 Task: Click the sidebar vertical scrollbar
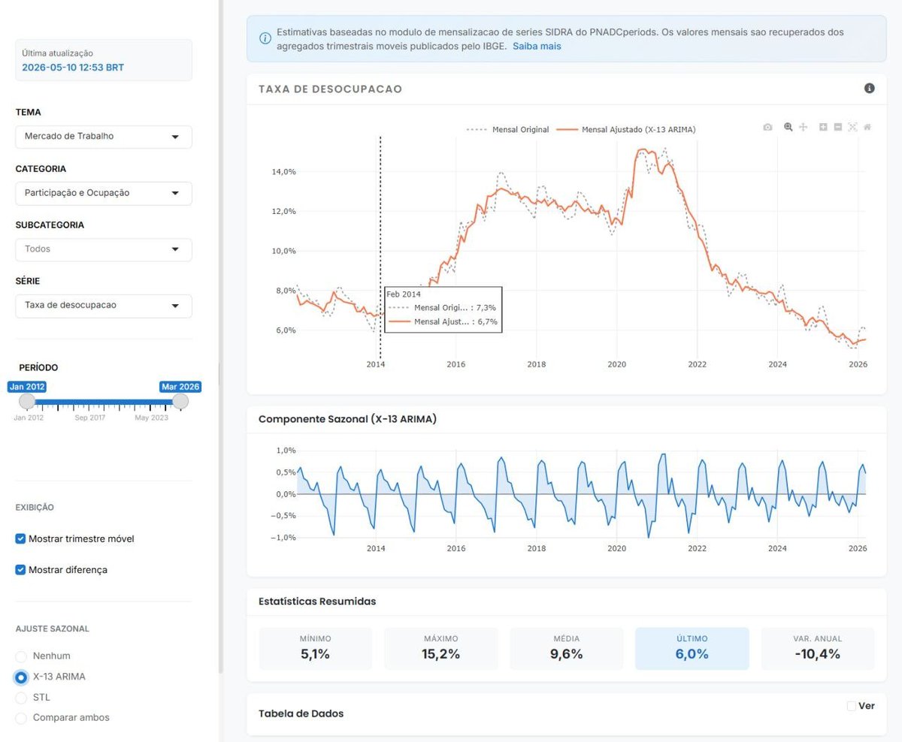[220, 336]
